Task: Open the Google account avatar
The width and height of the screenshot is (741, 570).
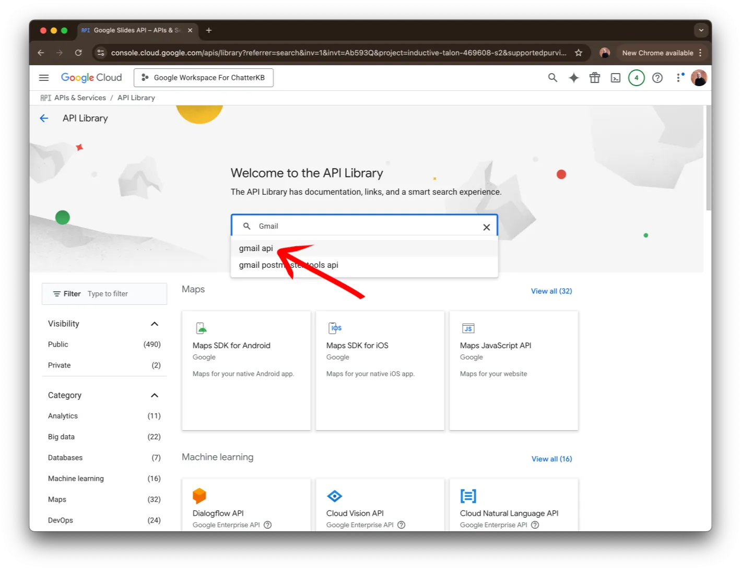Action: click(x=699, y=78)
